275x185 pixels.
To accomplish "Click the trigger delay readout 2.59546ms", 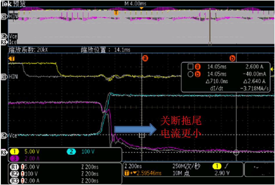I will 143,173.
